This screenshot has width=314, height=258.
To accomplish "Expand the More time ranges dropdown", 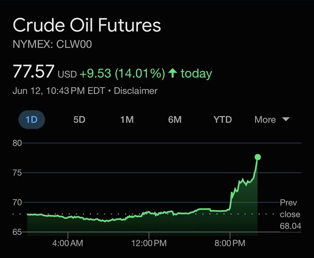I will 272,120.
